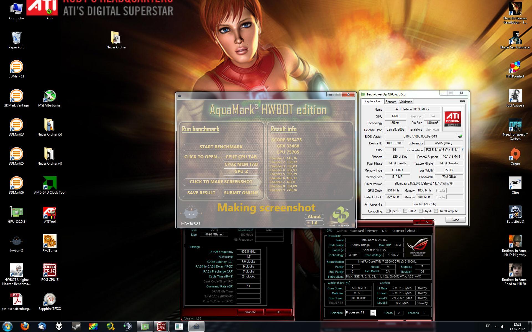Open the pss-aschaffenburg PDF file

[x=16, y=302]
